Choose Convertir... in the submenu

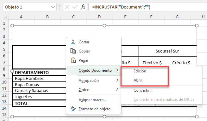click(162, 90)
